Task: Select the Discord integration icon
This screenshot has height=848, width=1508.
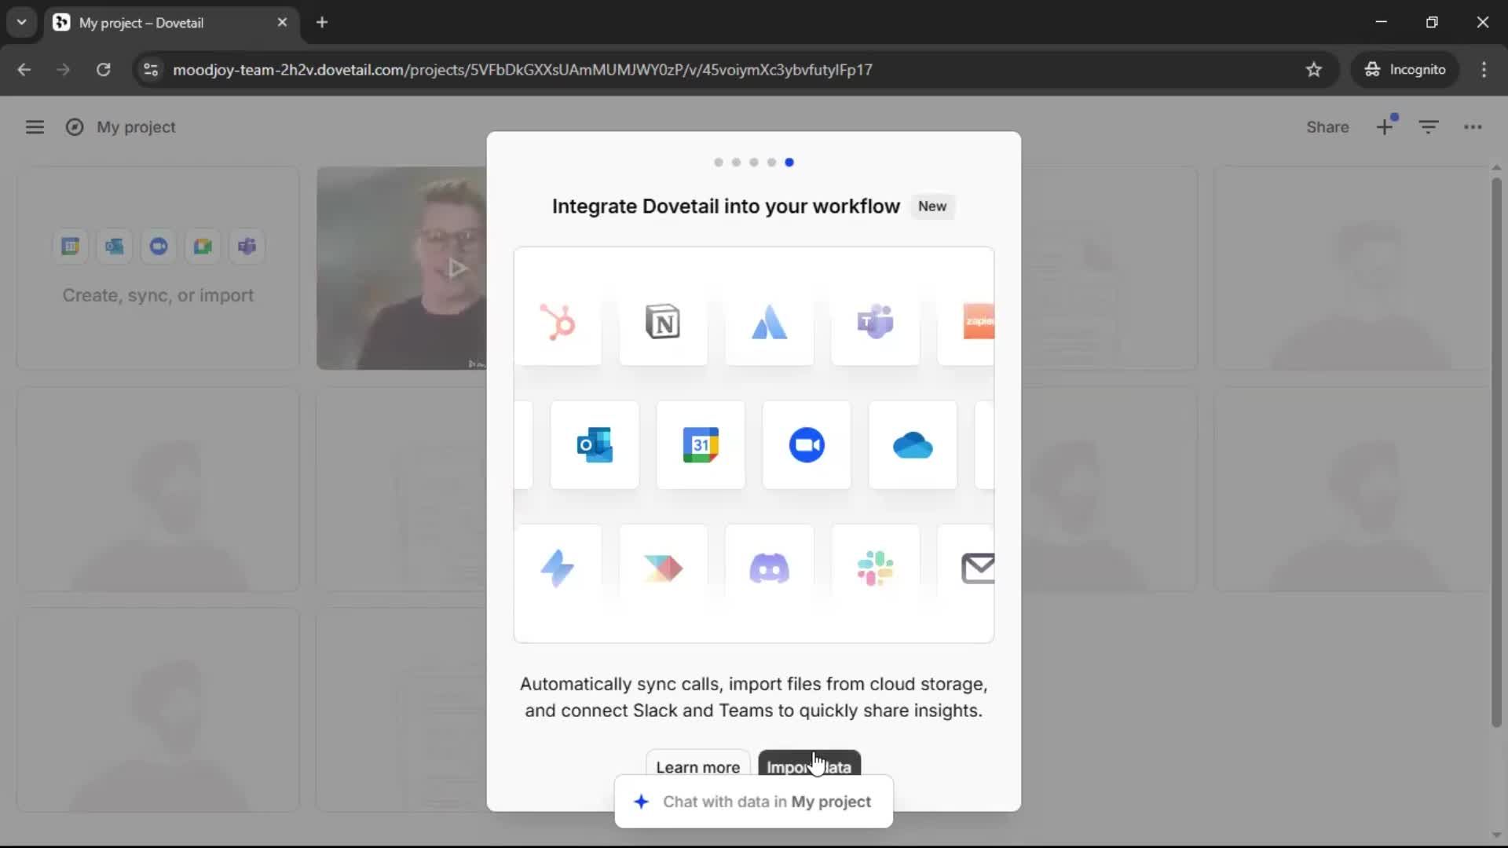Action: tap(769, 568)
